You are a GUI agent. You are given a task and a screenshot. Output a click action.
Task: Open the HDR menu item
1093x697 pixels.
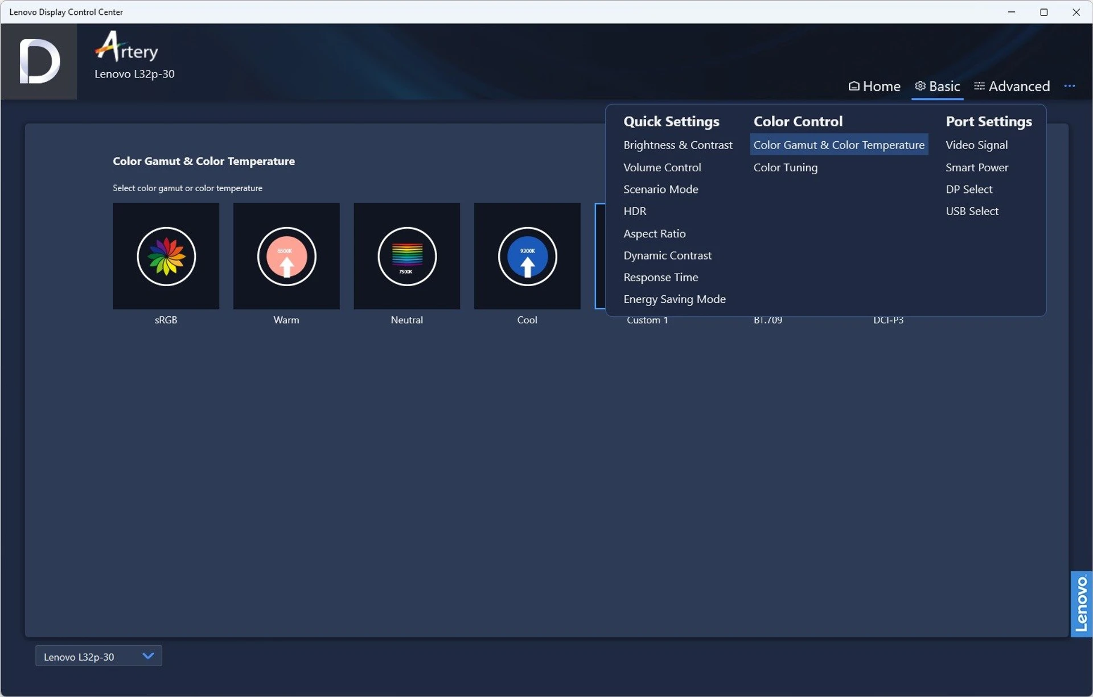coord(635,211)
